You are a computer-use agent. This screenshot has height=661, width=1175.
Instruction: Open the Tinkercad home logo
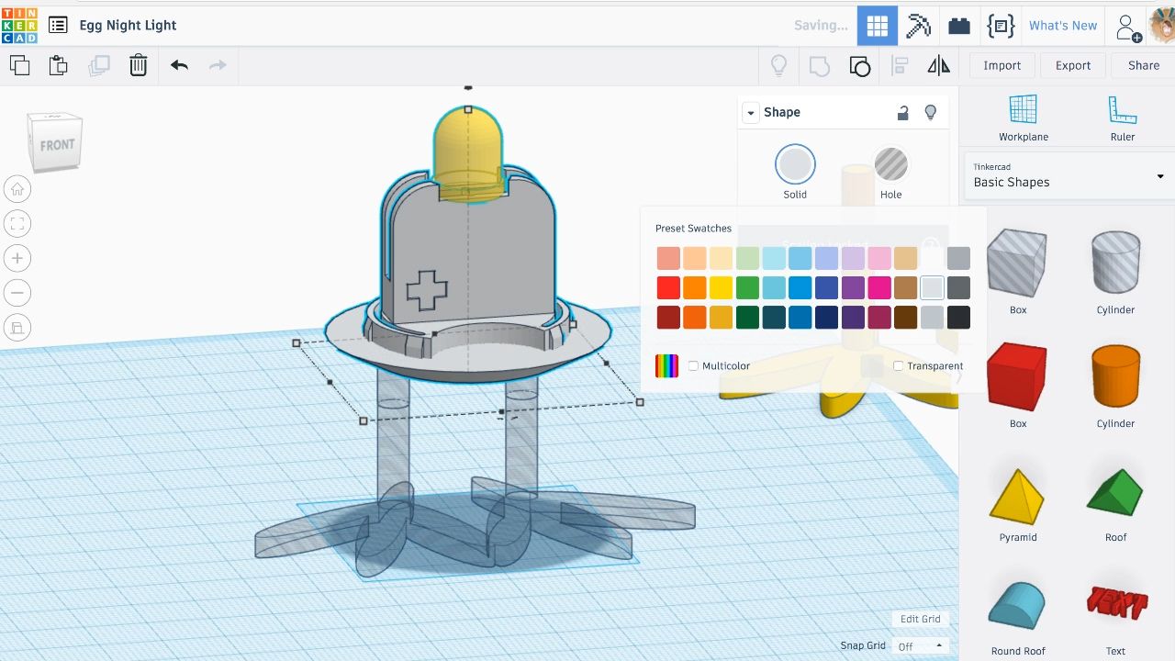coord(19,25)
